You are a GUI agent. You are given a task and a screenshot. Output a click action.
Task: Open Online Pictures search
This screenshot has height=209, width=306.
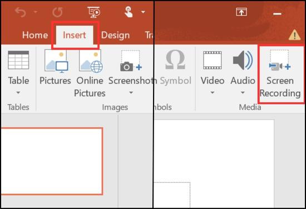(x=90, y=74)
